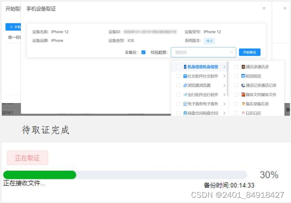The width and height of the screenshot is (291, 203).
Task: Expand the 浏览器 submenu chevron
Action: (x=224, y=85)
